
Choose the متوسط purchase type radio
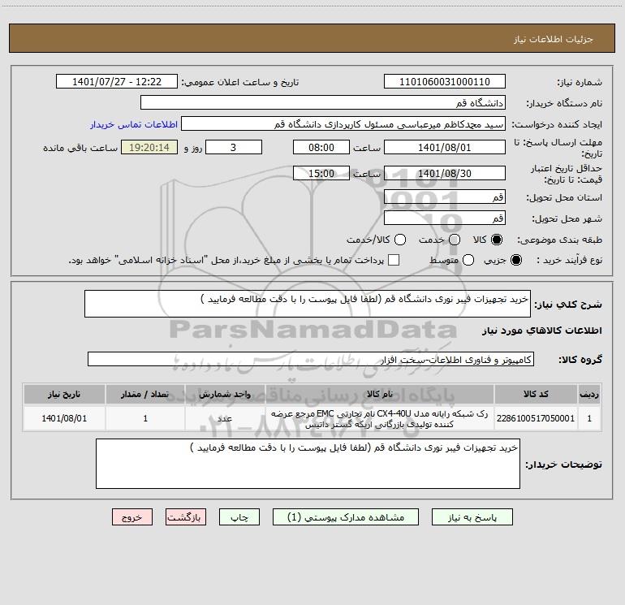[x=468, y=260]
